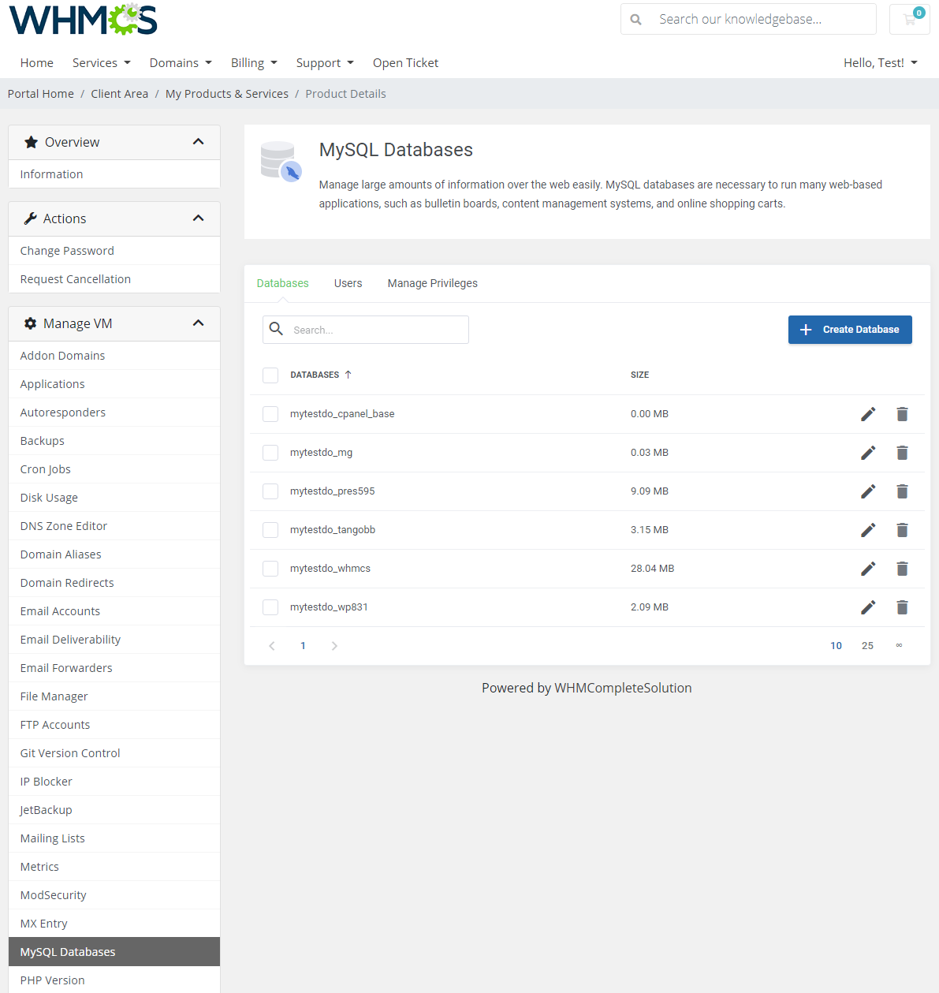Select the pencil icon for mytestdo_wp831

click(868, 607)
